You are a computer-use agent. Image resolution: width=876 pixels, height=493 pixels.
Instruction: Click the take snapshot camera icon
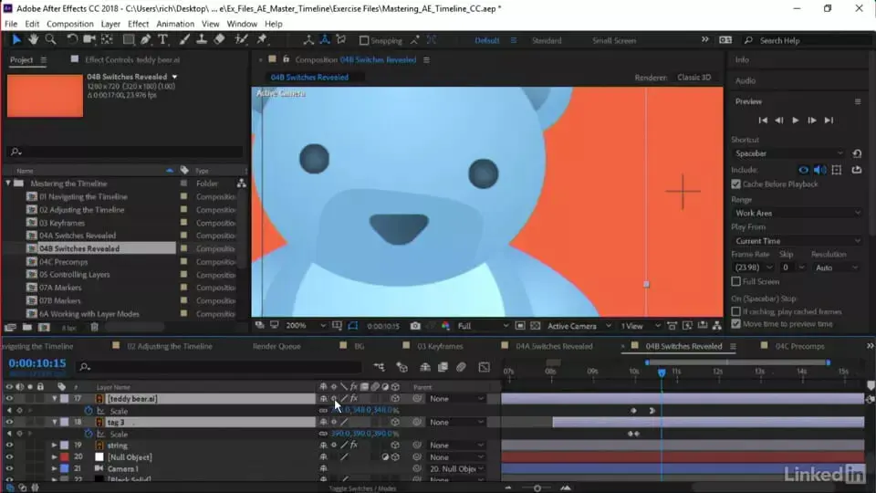415,326
